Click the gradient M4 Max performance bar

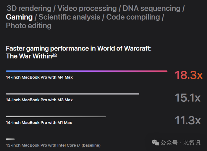87,71
